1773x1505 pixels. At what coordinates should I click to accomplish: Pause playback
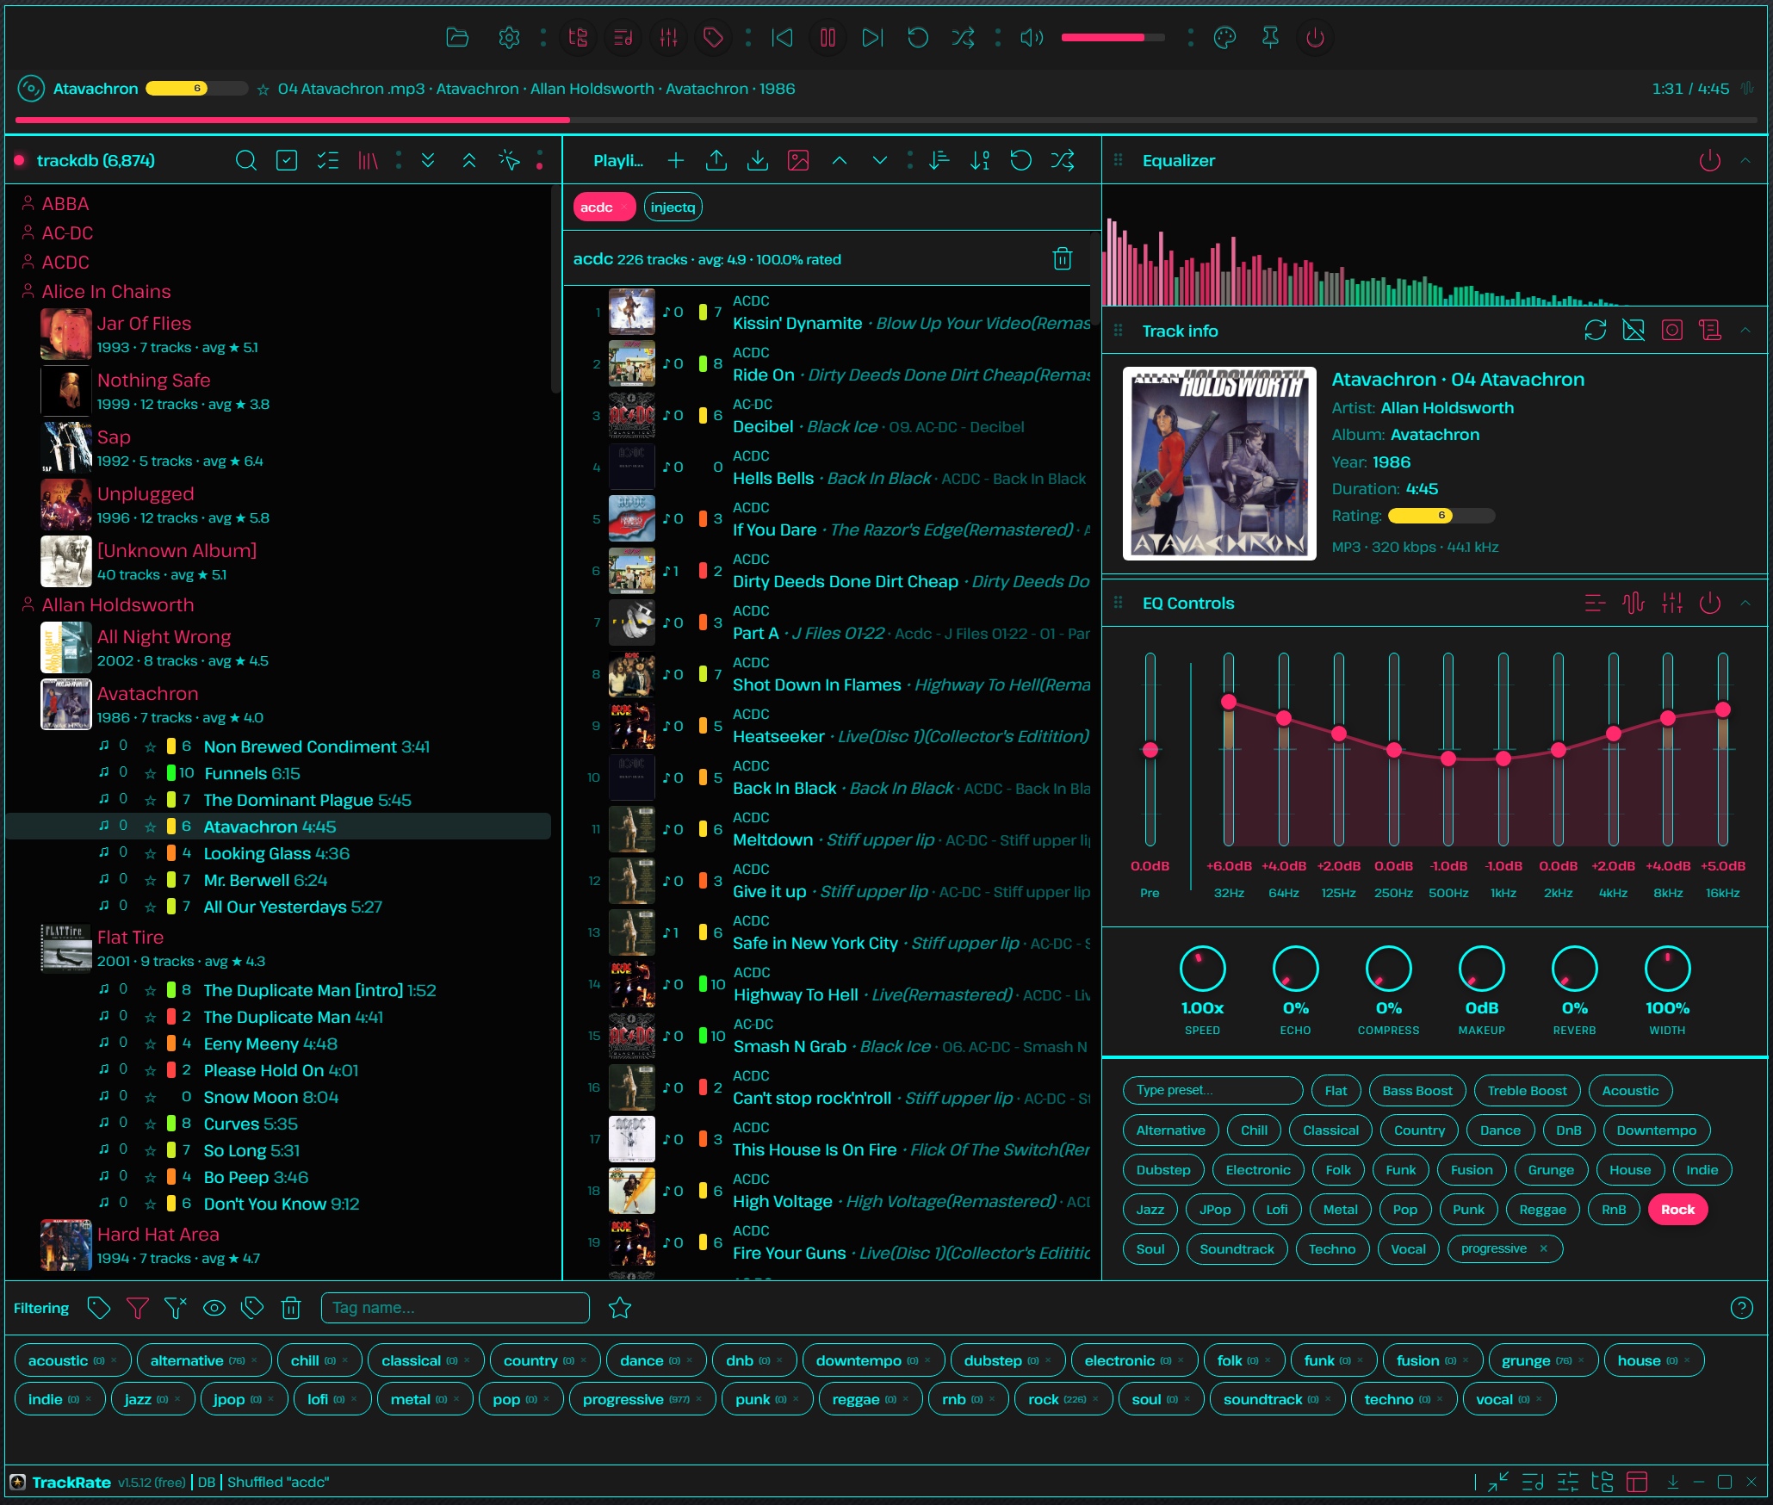[828, 37]
